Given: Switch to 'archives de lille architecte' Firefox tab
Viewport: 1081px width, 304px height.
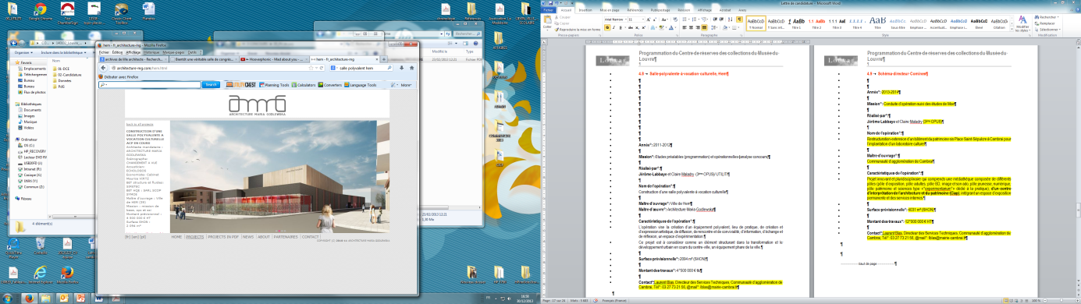Looking at the screenshot, I should point(133,59).
